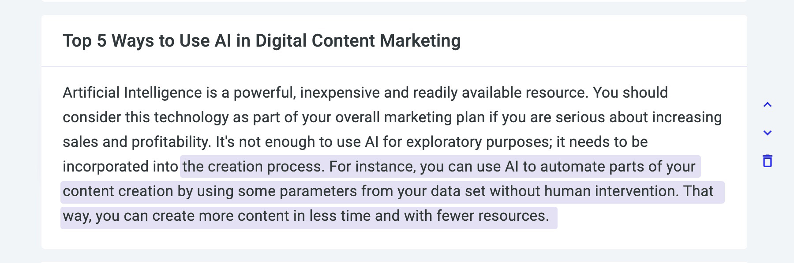794x263 pixels.
Task: Place cursor after "fewer resources." at the paragraph end
Action: pos(549,216)
